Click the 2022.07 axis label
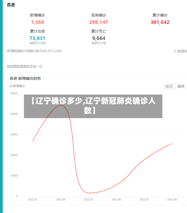The image size is (187, 213). point(144,199)
